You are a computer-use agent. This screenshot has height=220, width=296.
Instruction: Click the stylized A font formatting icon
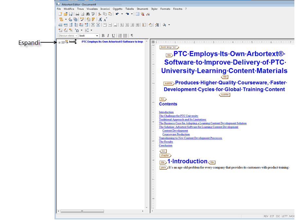(157, 25)
